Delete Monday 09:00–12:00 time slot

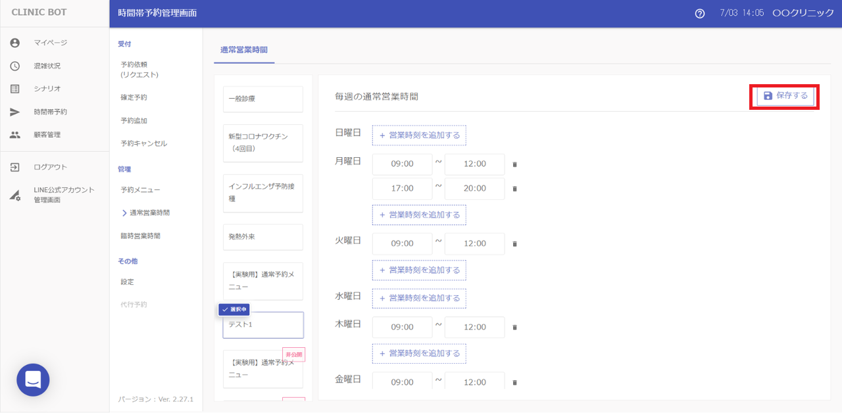pos(514,164)
